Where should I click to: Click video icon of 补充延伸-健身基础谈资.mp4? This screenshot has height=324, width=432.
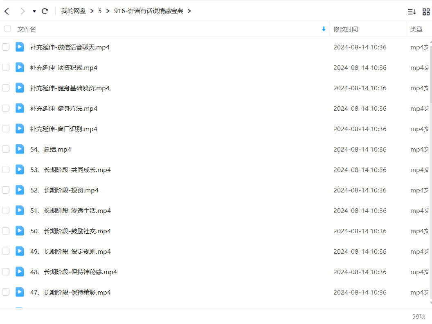coord(20,88)
